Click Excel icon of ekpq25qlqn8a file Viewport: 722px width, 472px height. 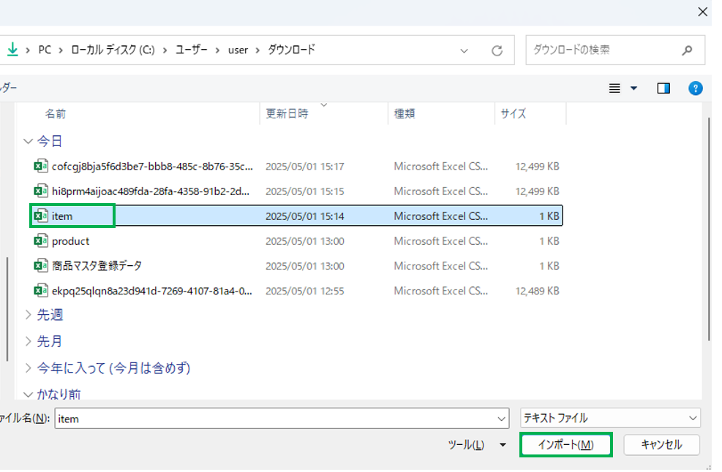[41, 290]
